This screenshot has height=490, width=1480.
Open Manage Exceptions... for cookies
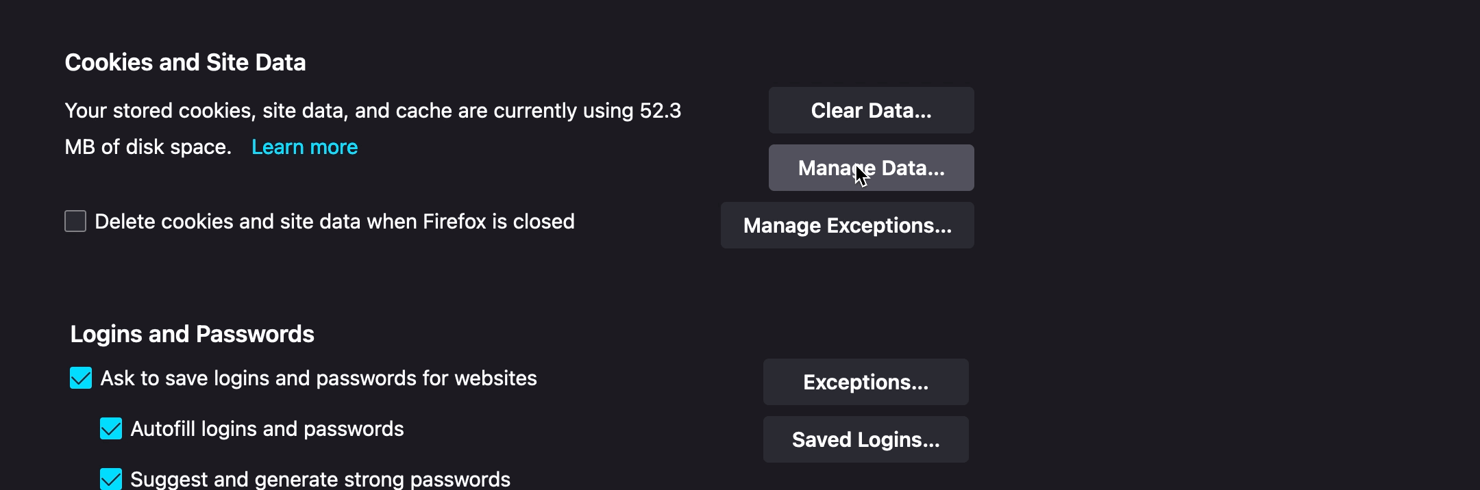[x=847, y=225]
